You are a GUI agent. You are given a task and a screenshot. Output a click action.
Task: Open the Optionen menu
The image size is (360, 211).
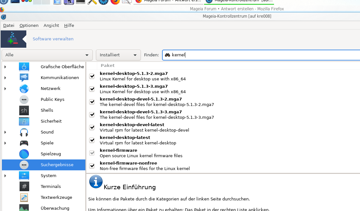(29, 25)
